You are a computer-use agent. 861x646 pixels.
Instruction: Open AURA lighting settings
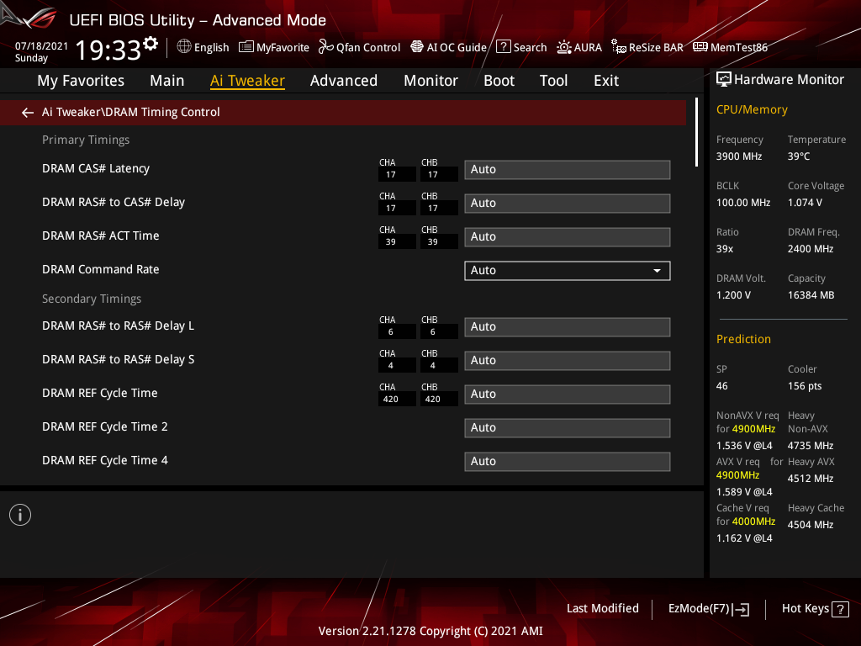click(579, 47)
